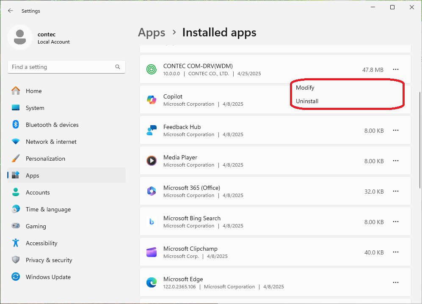Viewport: 422px width, 304px height.
Task: Click the Edge version 122.0.2365.106 text
Action: (x=179, y=287)
